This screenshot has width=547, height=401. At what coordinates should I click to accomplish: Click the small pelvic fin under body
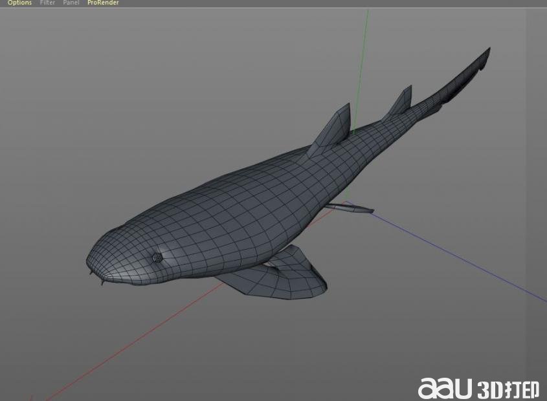[353, 208]
